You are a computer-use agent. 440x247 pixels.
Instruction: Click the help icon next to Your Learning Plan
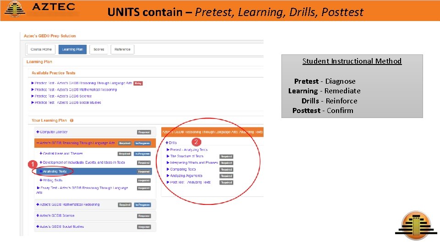click(x=71, y=120)
